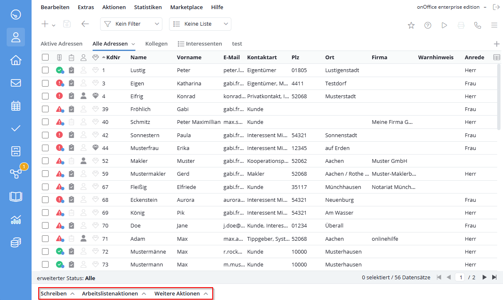Select the checkbox for Makler Muster row

[45, 161]
